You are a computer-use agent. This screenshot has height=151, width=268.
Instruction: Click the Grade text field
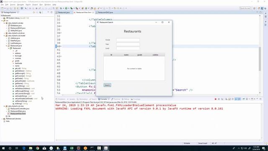point(128,40)
